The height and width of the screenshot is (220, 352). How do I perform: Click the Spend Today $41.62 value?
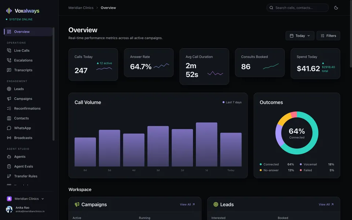(308, 69)
